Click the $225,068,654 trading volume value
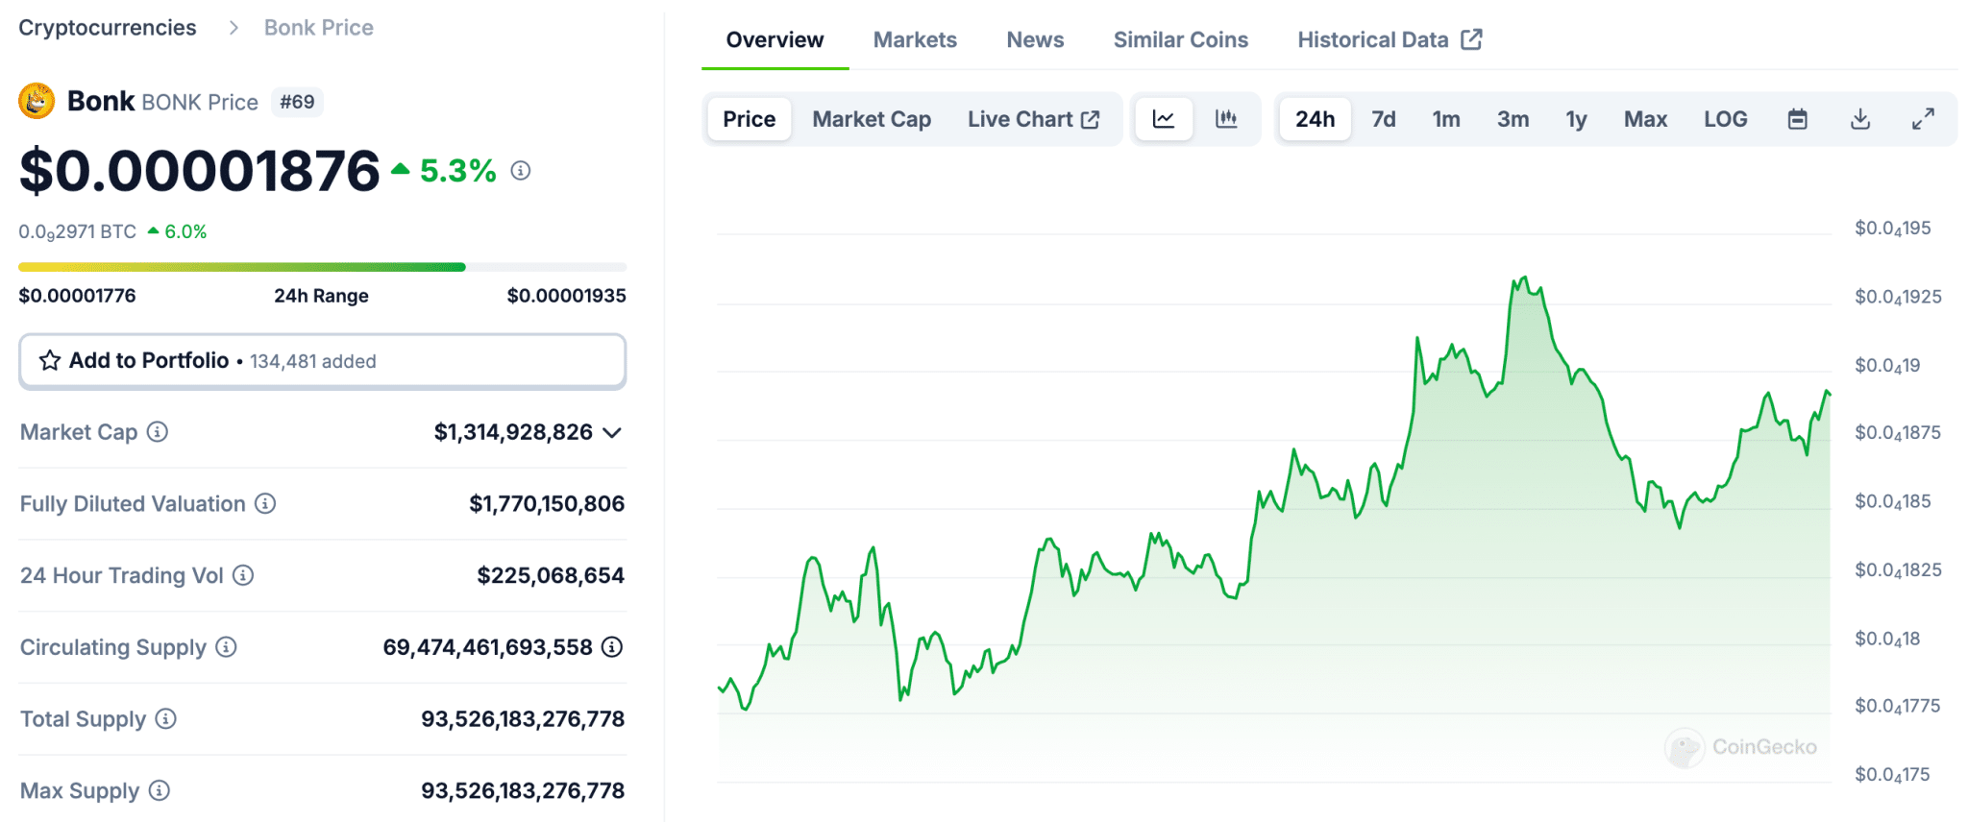This screenshot has height=822, width=1968. 551,575
